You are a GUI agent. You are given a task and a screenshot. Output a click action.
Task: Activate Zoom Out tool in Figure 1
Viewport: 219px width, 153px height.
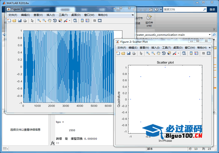(x=44, y=21)
